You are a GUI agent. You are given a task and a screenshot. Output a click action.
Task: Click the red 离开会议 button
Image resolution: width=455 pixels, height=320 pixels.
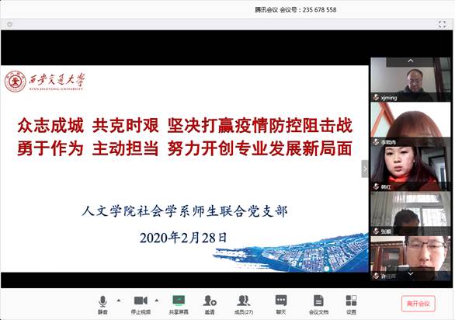[x=419, y=304]
